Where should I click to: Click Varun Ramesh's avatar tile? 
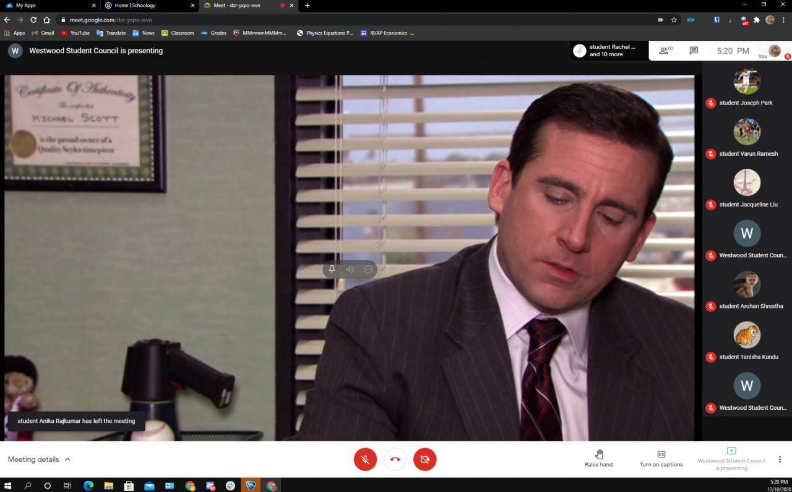pyautogui.click(x=747, y=132)
